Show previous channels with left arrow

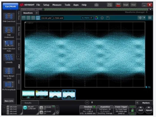tap(4, 108)
